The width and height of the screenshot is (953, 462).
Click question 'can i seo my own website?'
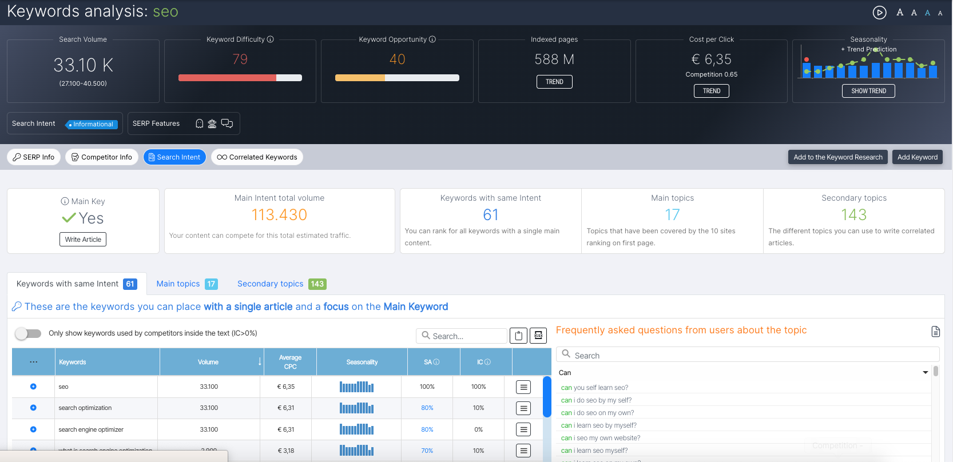(x=601, y=438)
